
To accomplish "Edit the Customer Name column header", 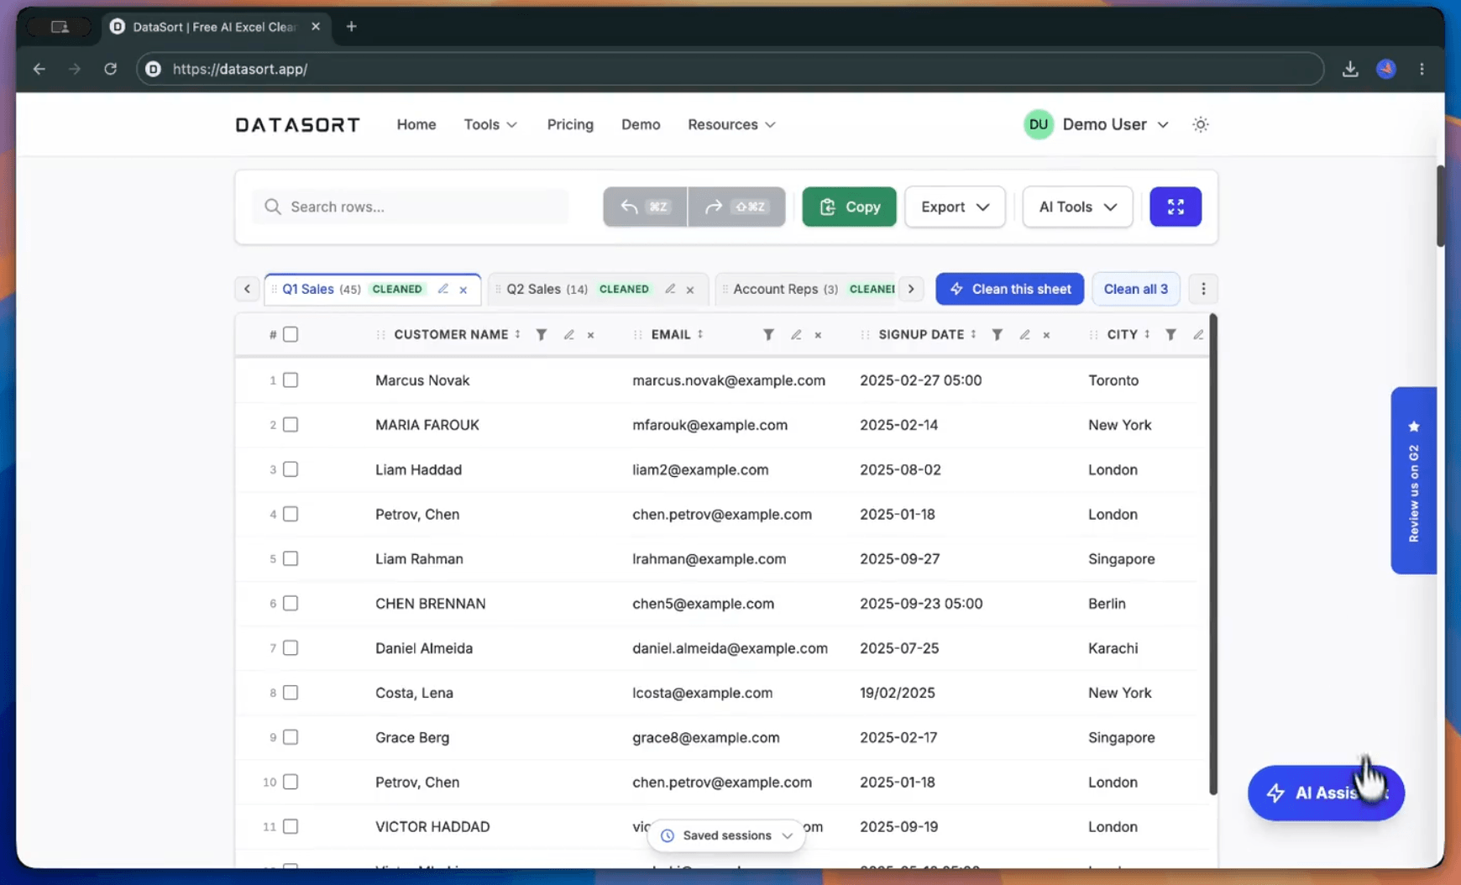I will coord(569,334).
